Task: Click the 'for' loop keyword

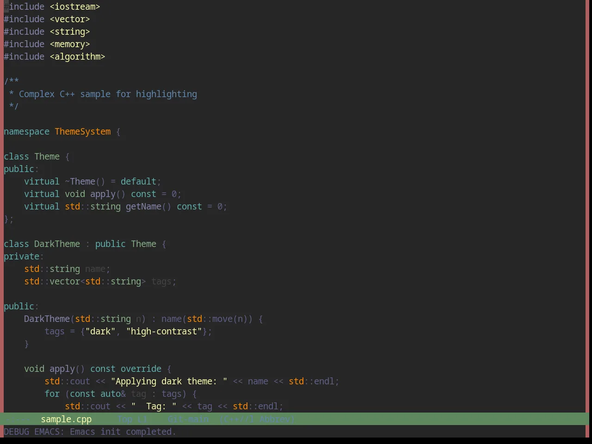Action: click(52, 394)
